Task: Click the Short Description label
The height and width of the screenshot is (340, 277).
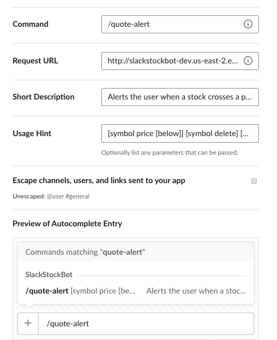Action: tap(43, 97)
